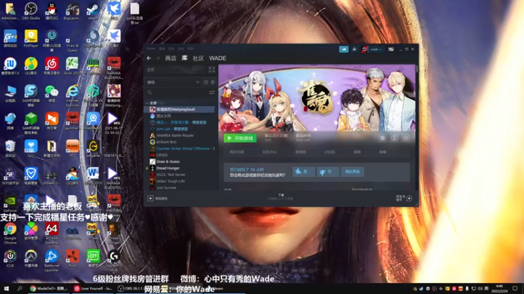Click the green 开始游戏 play button
This screenshot has height=294, width=524.
pos(240,138)
